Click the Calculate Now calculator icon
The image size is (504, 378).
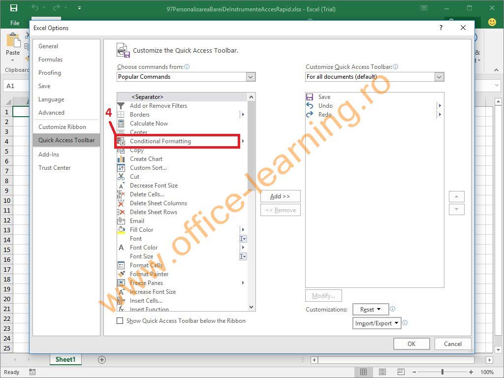click(121, 124)
